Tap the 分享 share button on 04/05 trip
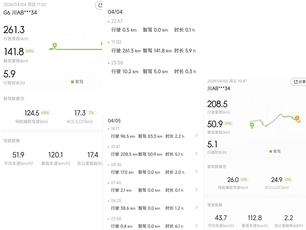This screenshot has height=230, width=306. coord(299,82)
